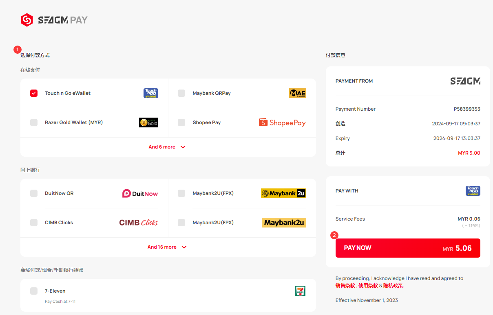Click the creation time 2024-09-17 09:03:37
The image size is (493, 315).
[x=456, y=124]
